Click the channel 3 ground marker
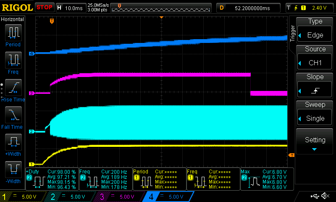The width and height of the screenshot is (336, 202). (x=32, y=93)
